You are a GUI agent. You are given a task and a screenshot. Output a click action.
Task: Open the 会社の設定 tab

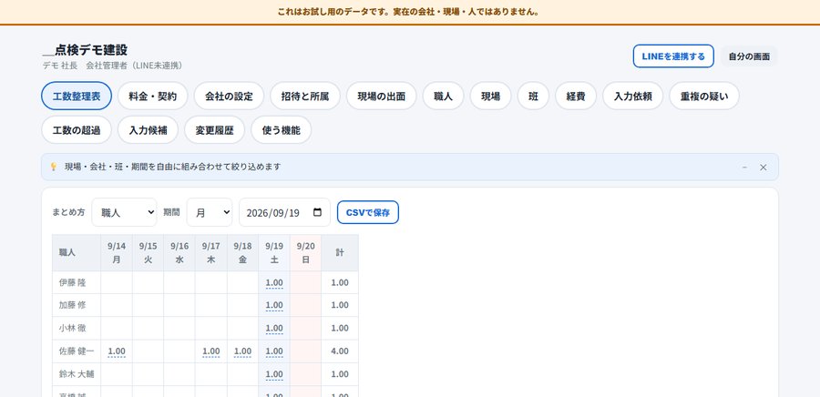point(229,97)
